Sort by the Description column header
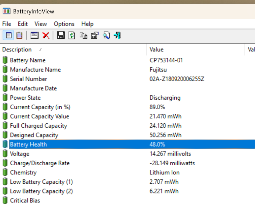This screenshot has width=255, height=205. 73,50
